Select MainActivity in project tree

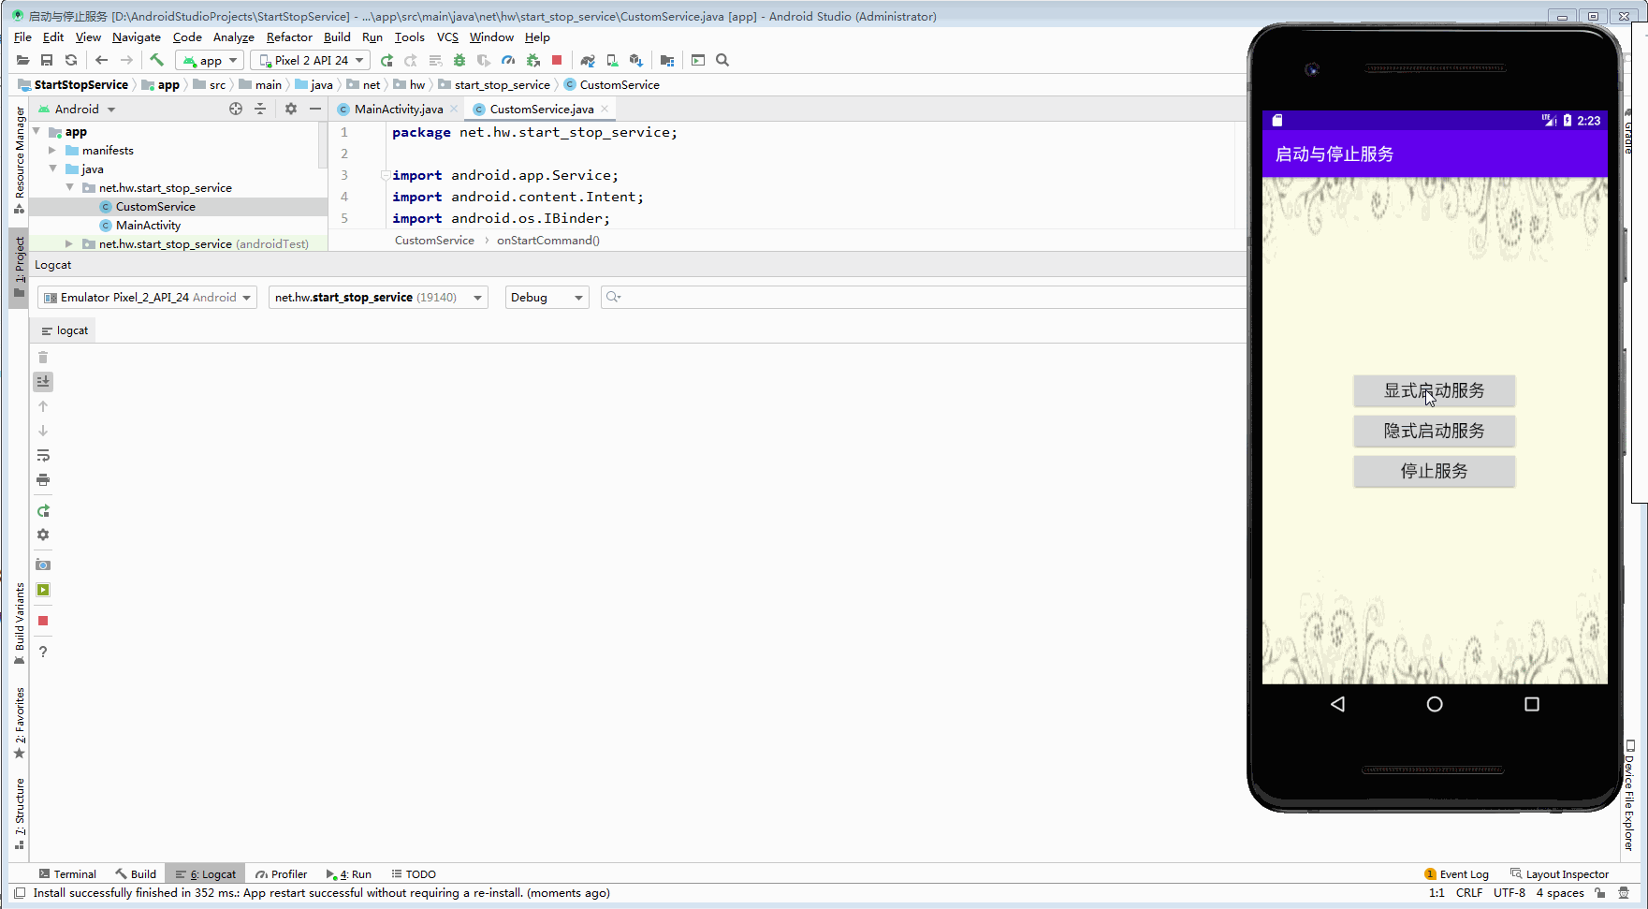(x=148, y=225)
